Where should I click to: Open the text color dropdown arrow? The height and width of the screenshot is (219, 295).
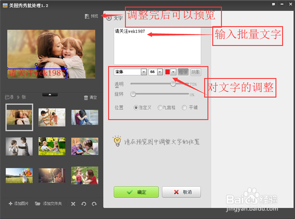[x=173, y=72]
